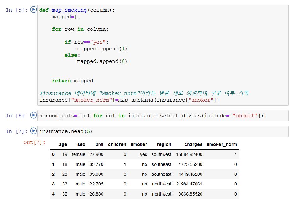Click the 'southwest' region cell
The height and width of the screenshot is (204, 292).
pos(161,154)
